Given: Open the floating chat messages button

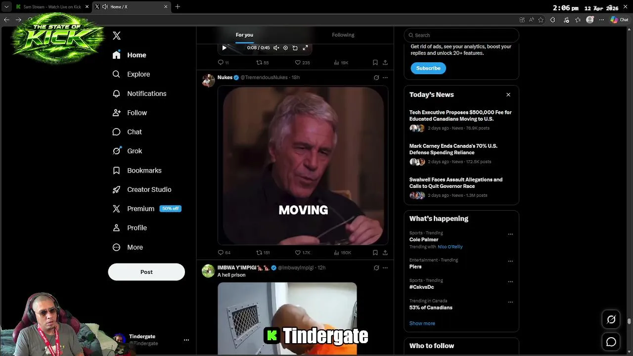Looking at the screenshot, I should (x=611, y=342).
